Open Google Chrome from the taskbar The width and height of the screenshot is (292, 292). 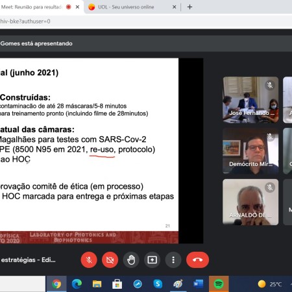(56, 284)
